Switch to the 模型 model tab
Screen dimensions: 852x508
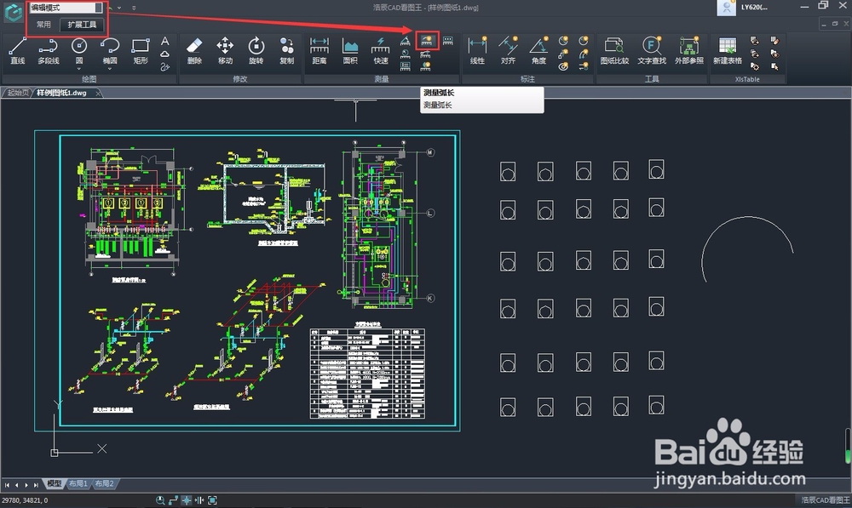pos(55,483)
